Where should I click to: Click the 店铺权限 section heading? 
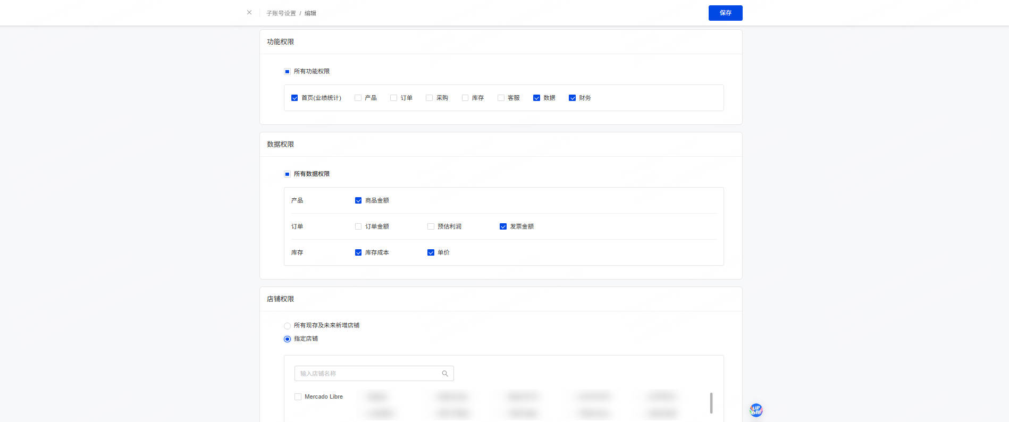point(280,299)
